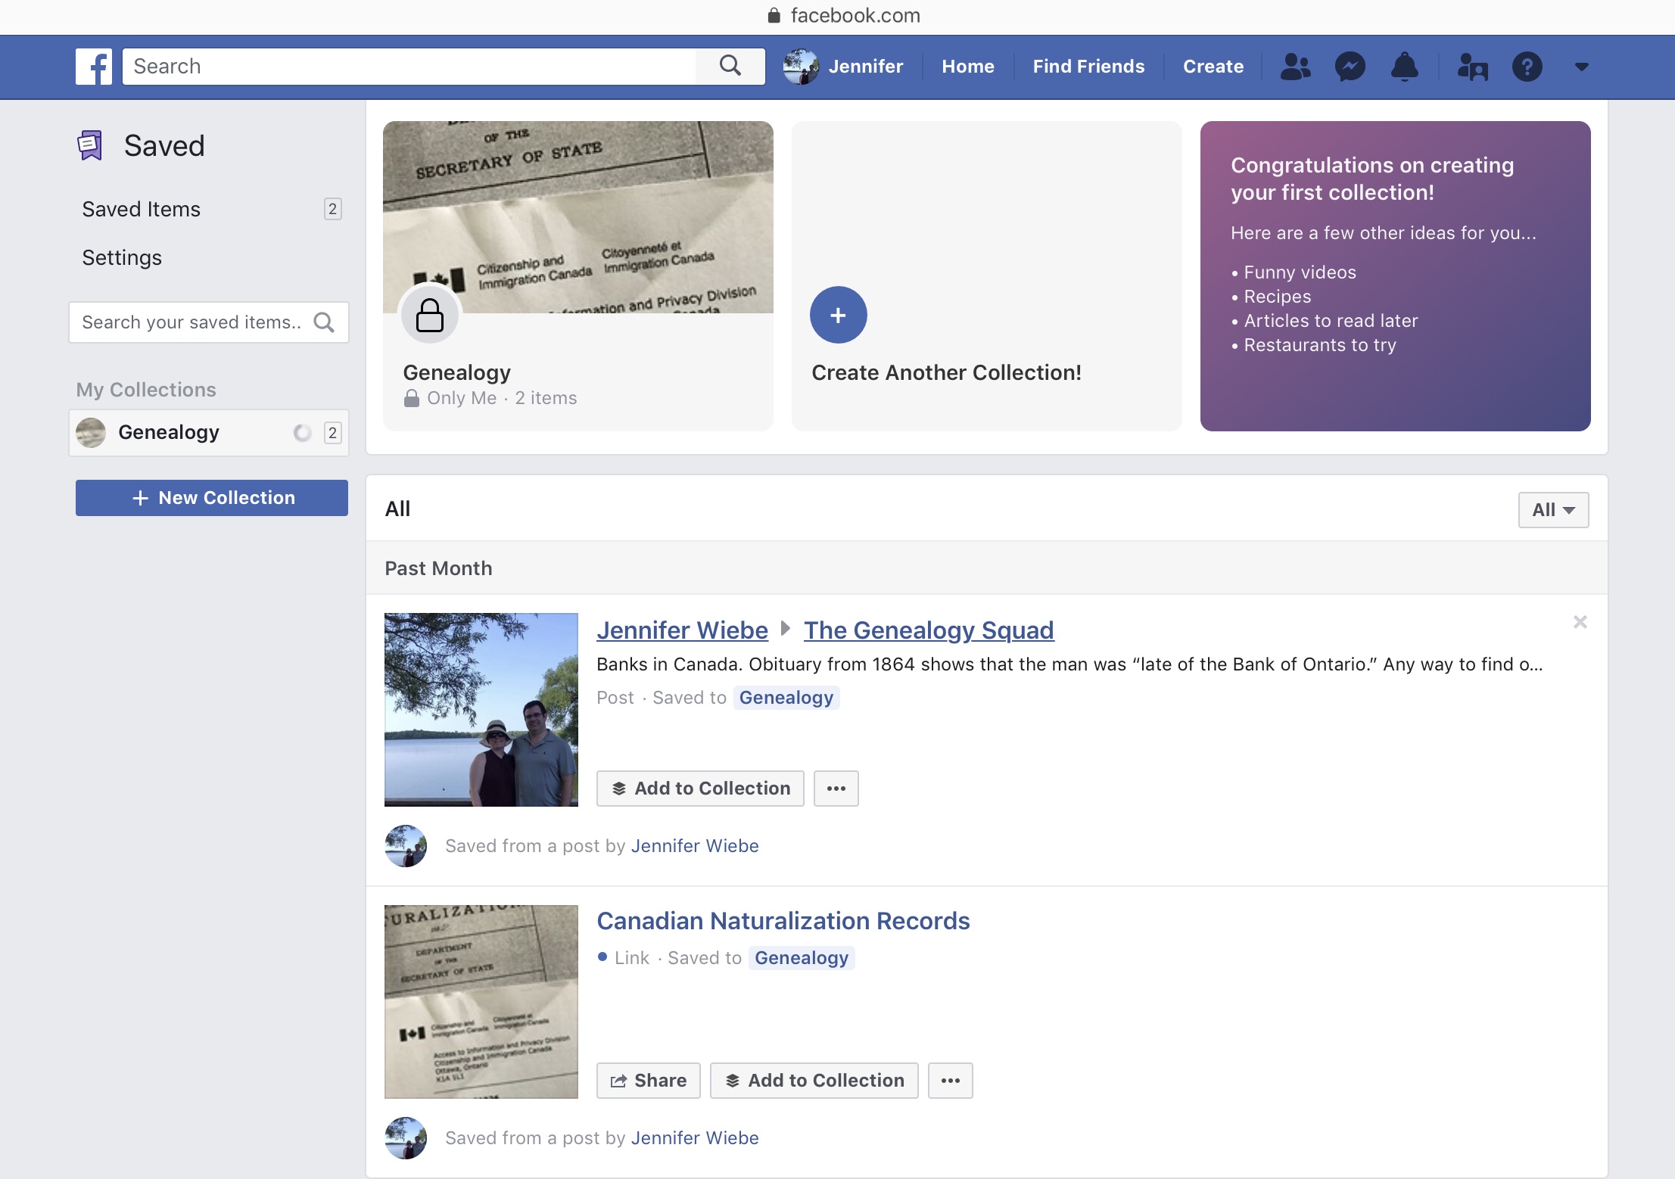1675x1179 pixels.
Task: Click the Quick Help question mark icon
Action: pyautogui.click(x=1527, y=67)
